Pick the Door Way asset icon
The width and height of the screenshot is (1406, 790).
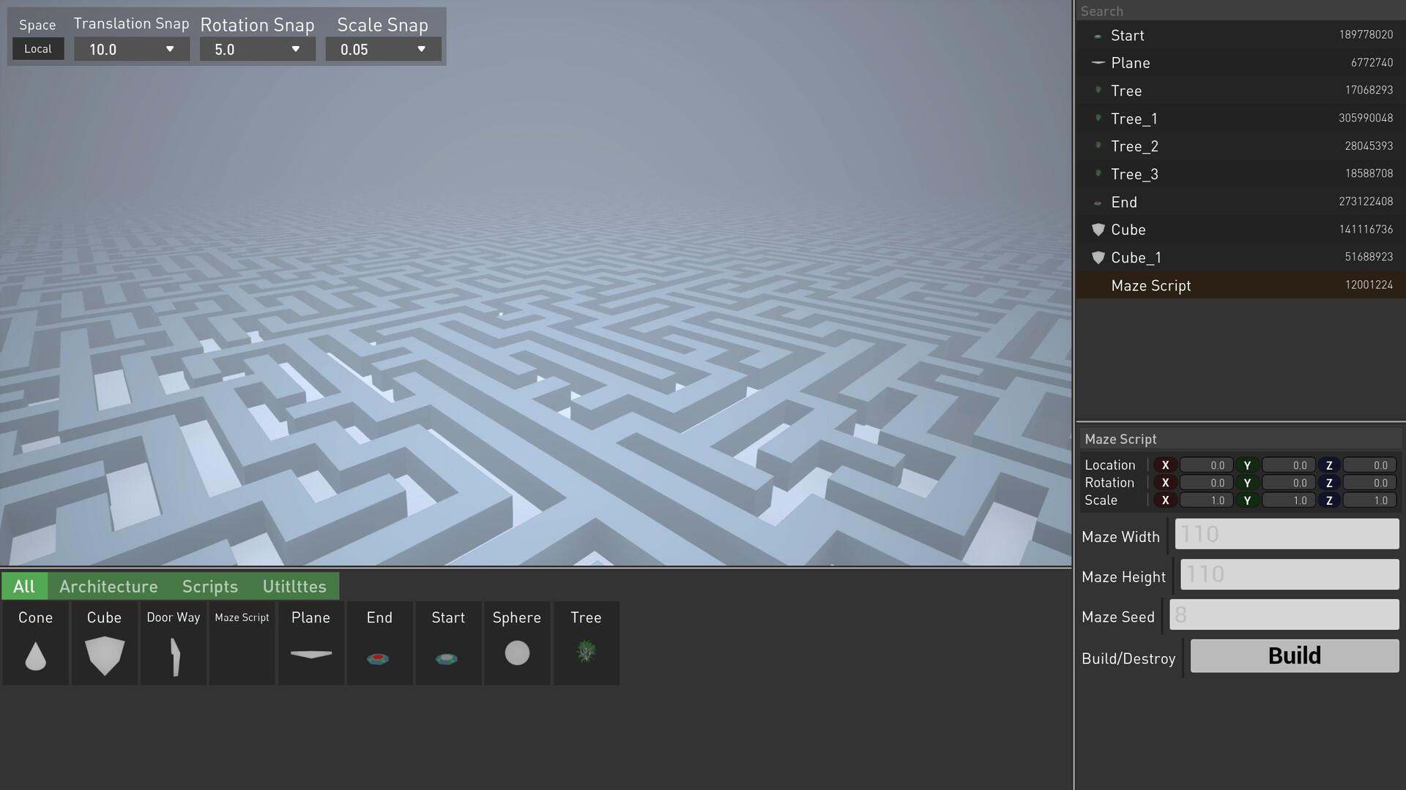[174, 656]
